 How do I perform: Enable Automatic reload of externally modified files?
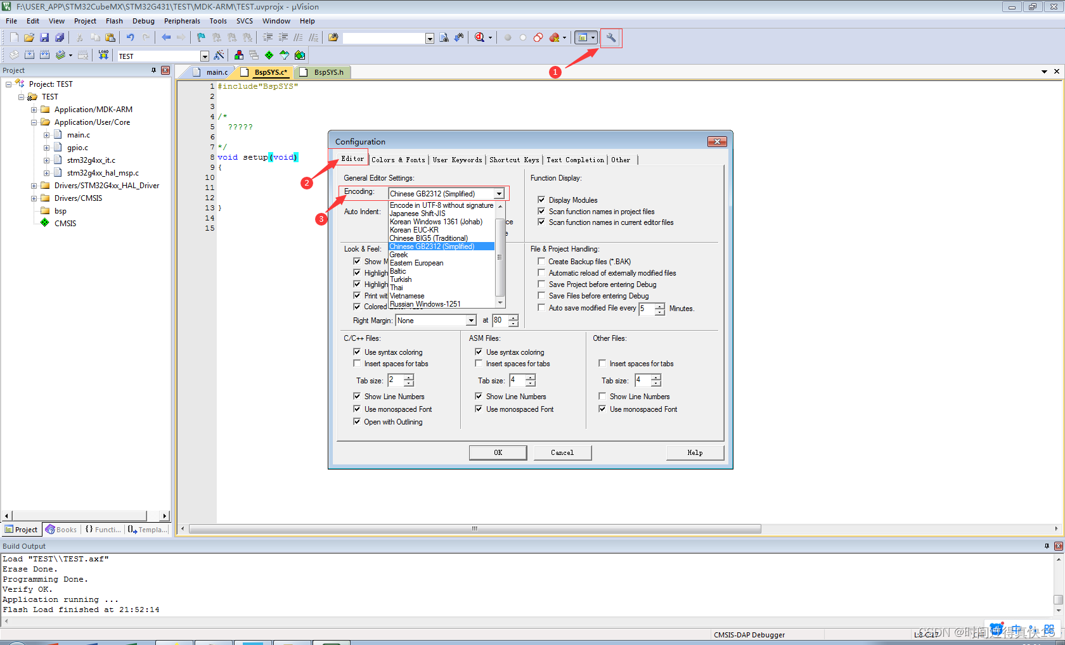(541, 272)
